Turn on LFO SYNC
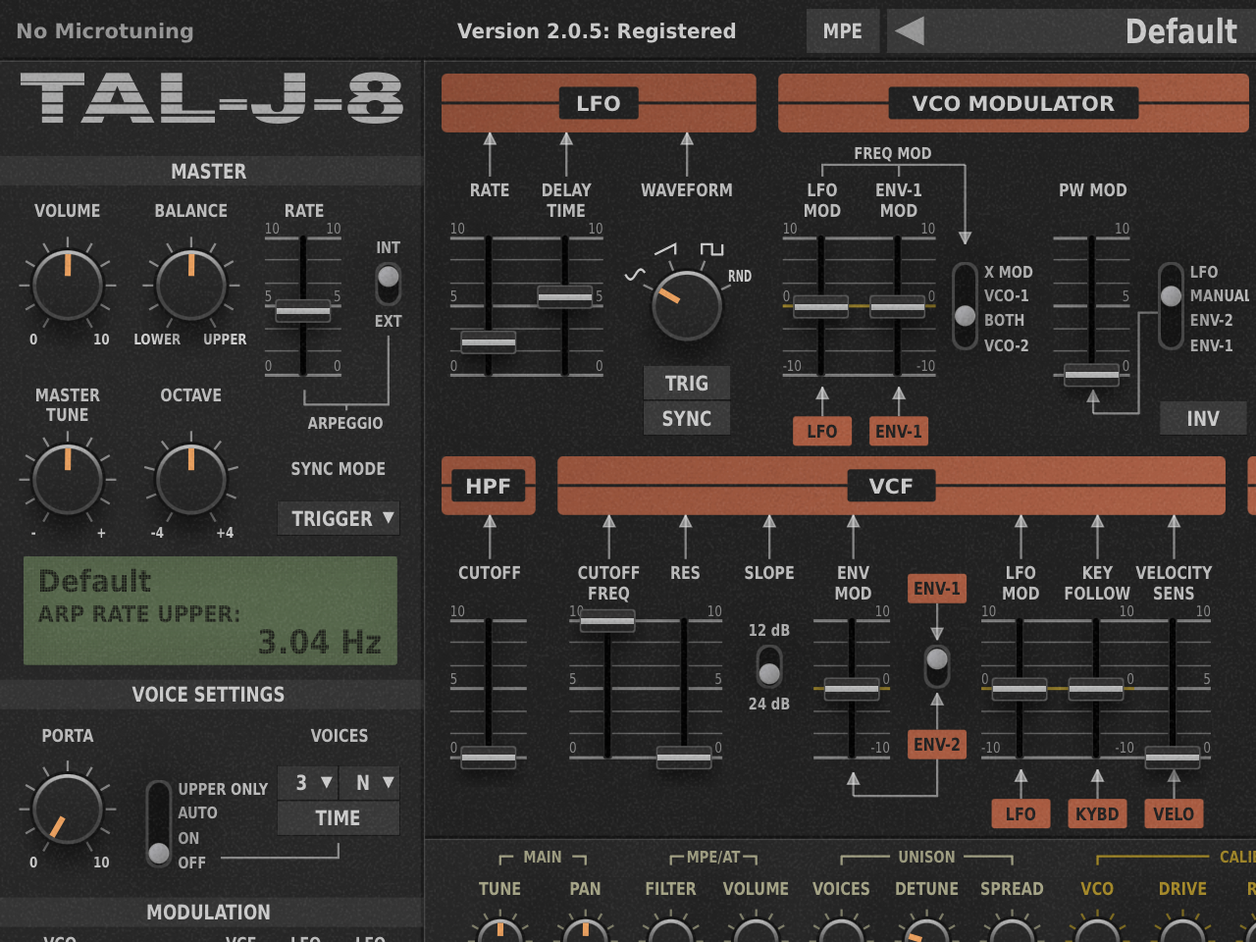Viewport: 1256px width, 942px height. pos(686,417)
